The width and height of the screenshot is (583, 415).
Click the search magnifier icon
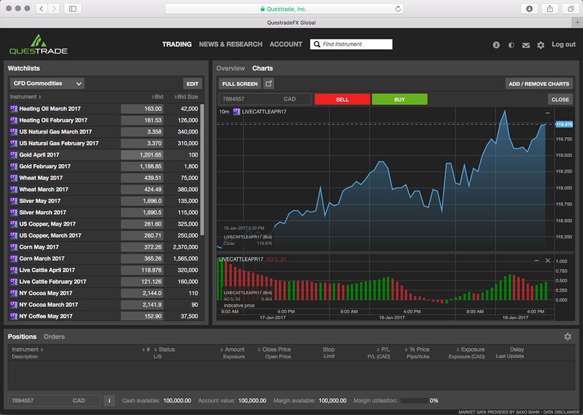coord(317,44)
